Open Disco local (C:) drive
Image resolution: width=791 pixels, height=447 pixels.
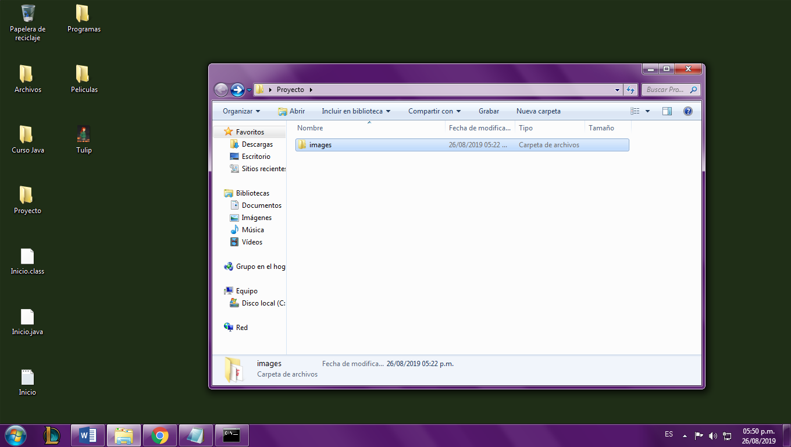coord(258,303)
